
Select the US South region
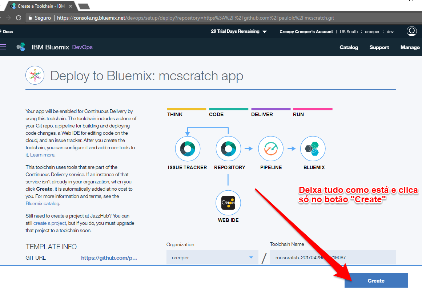pyautogui.click(x=349, y=32)
